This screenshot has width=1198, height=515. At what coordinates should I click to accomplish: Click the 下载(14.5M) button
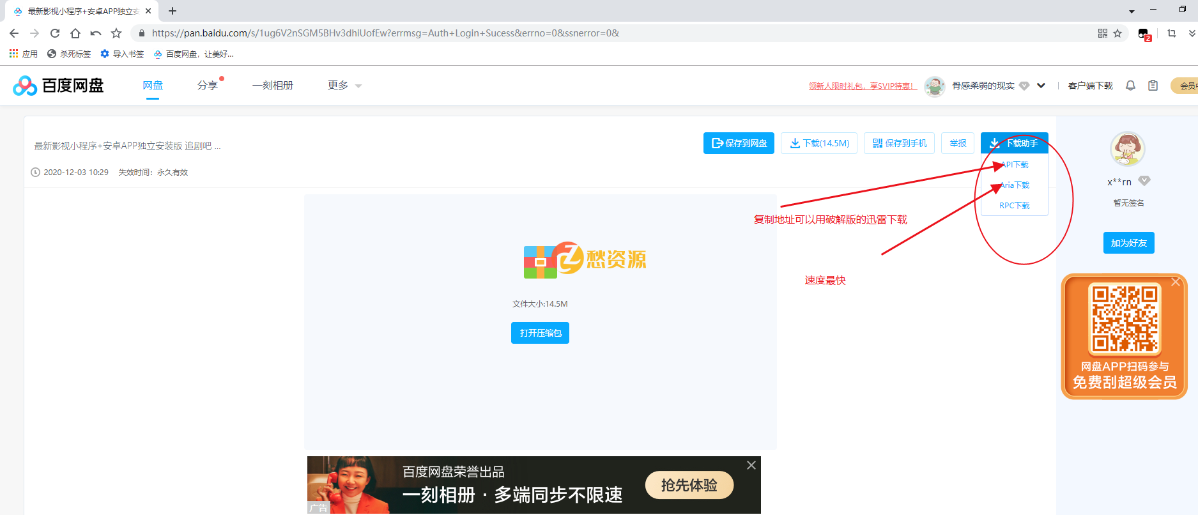pos(819,143)
